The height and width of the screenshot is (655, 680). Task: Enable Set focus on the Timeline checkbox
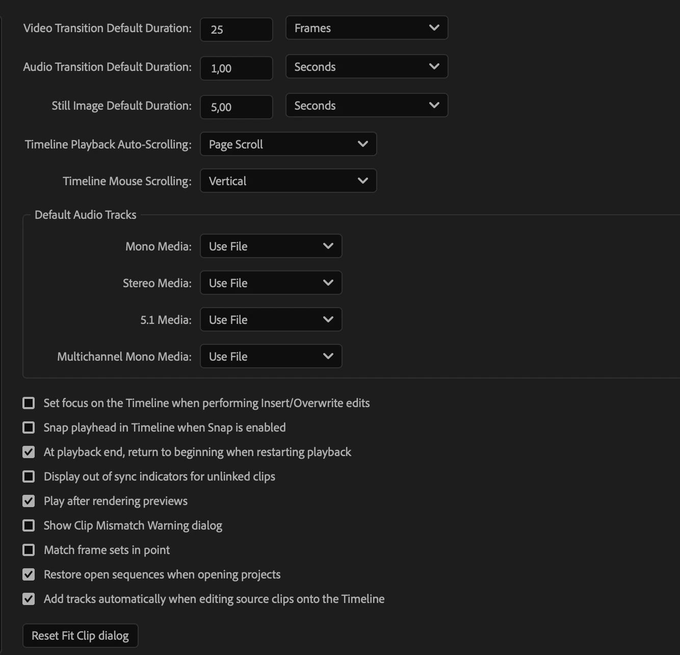[29, 403]
